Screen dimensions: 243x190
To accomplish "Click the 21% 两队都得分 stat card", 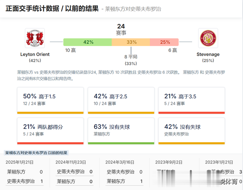I will coord(50,130).
